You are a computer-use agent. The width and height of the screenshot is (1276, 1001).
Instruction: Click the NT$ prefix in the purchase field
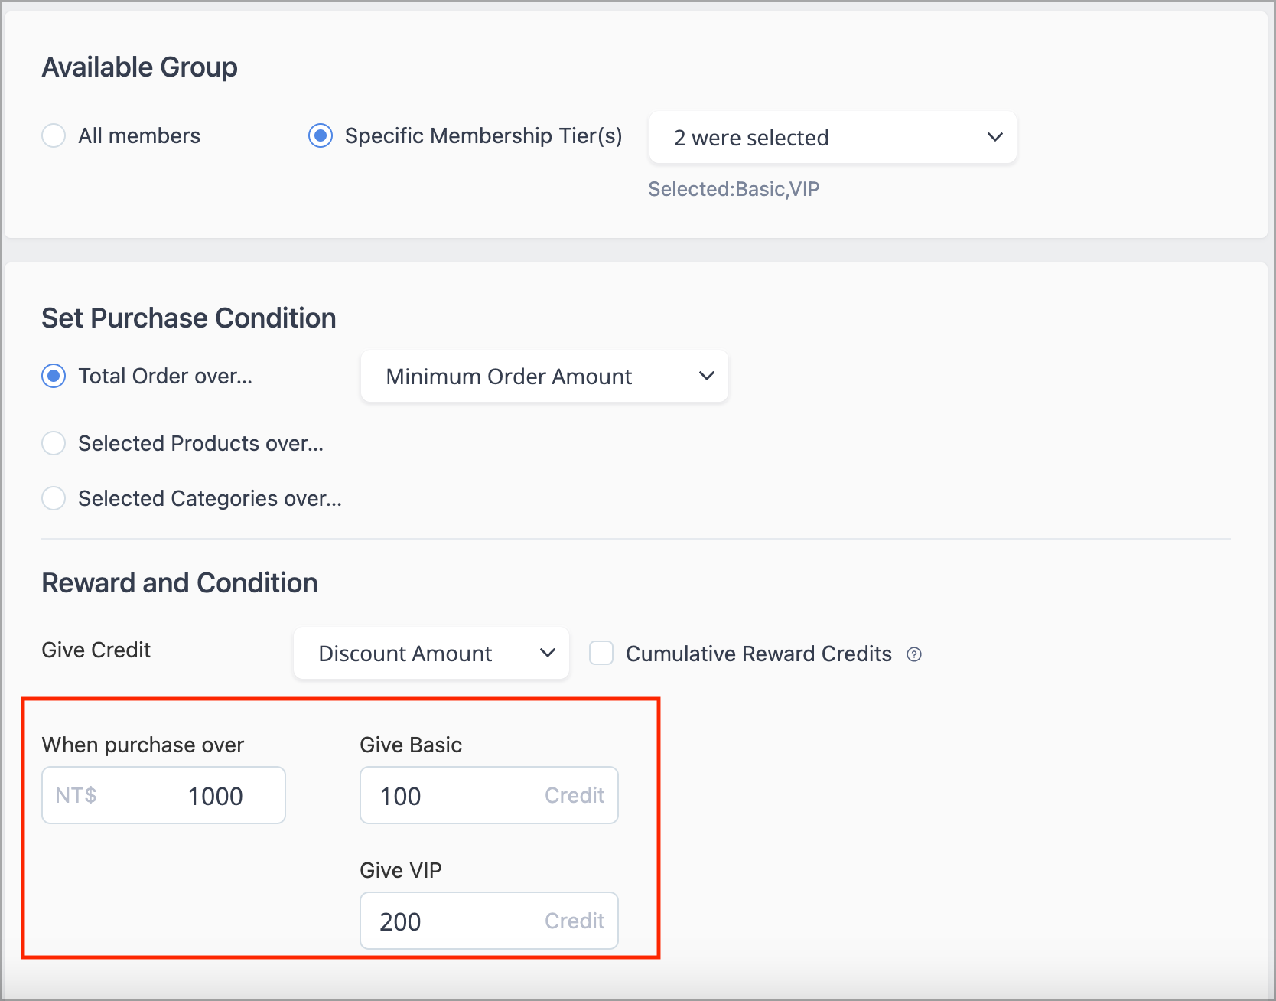pos(76,796)
